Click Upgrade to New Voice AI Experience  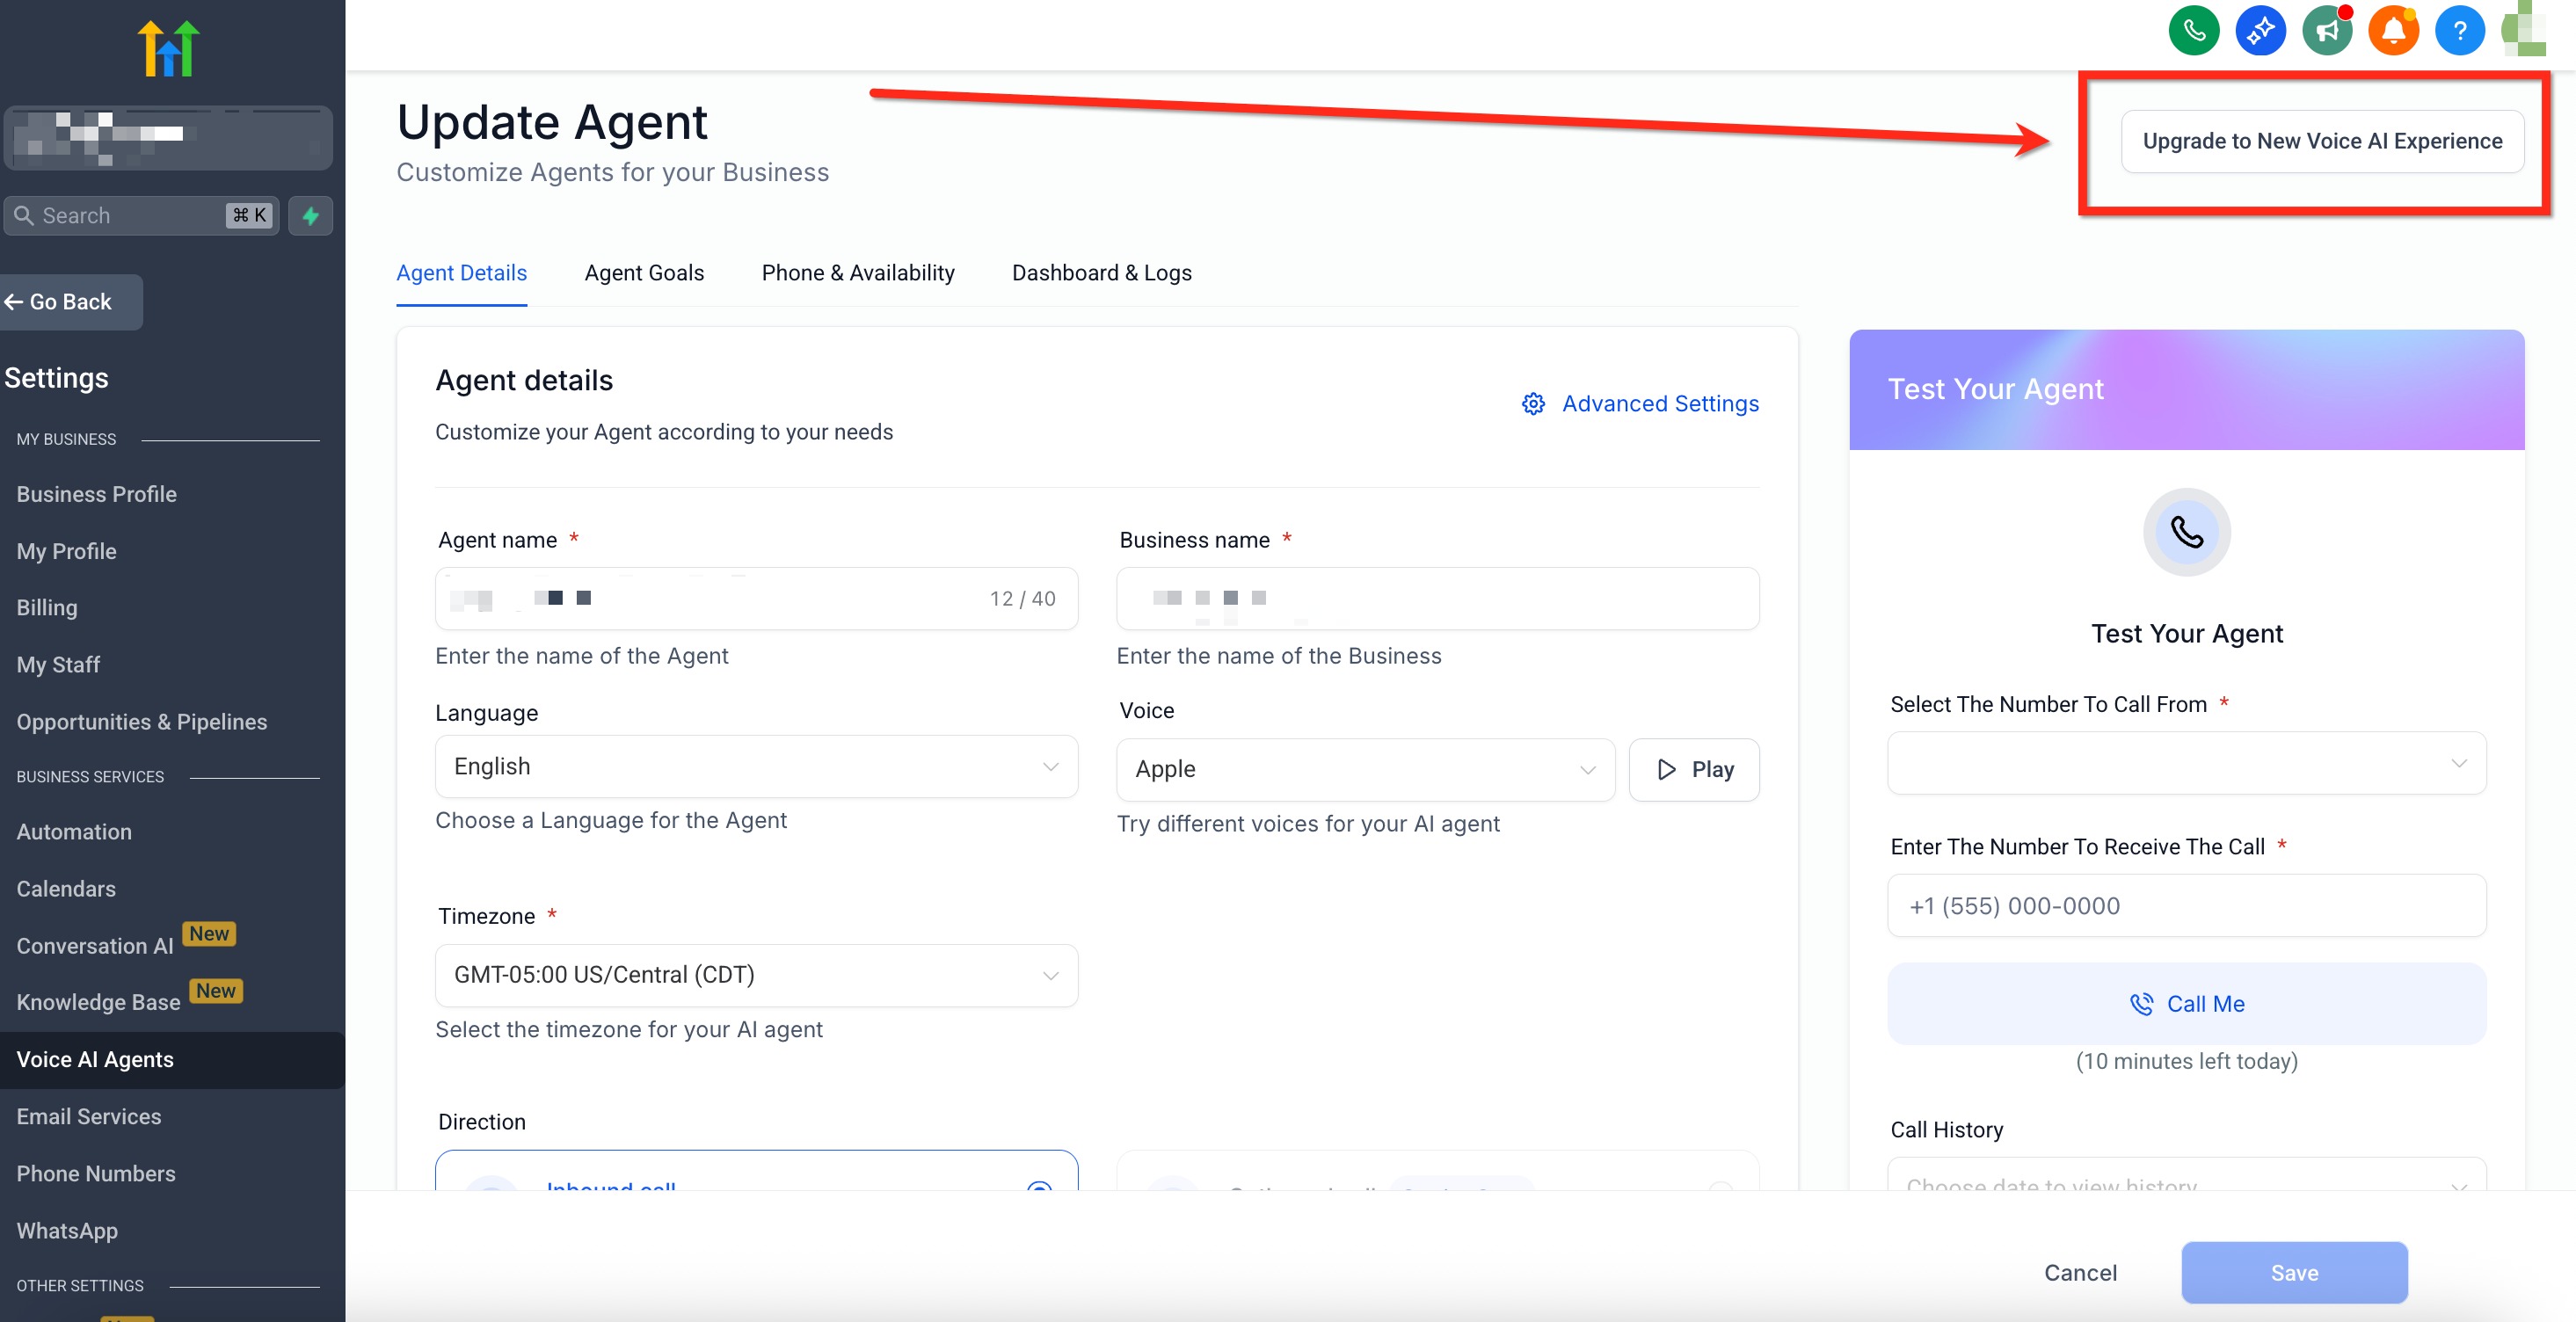tap(2321, 141)
